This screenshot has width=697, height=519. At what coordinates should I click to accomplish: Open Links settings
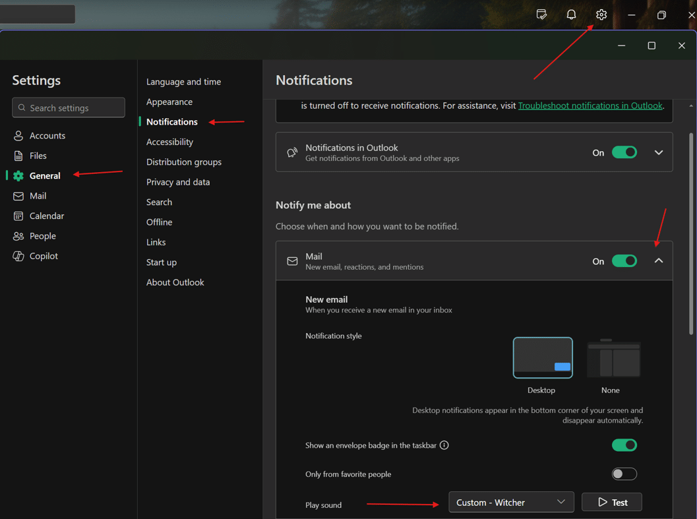(156, 243)
